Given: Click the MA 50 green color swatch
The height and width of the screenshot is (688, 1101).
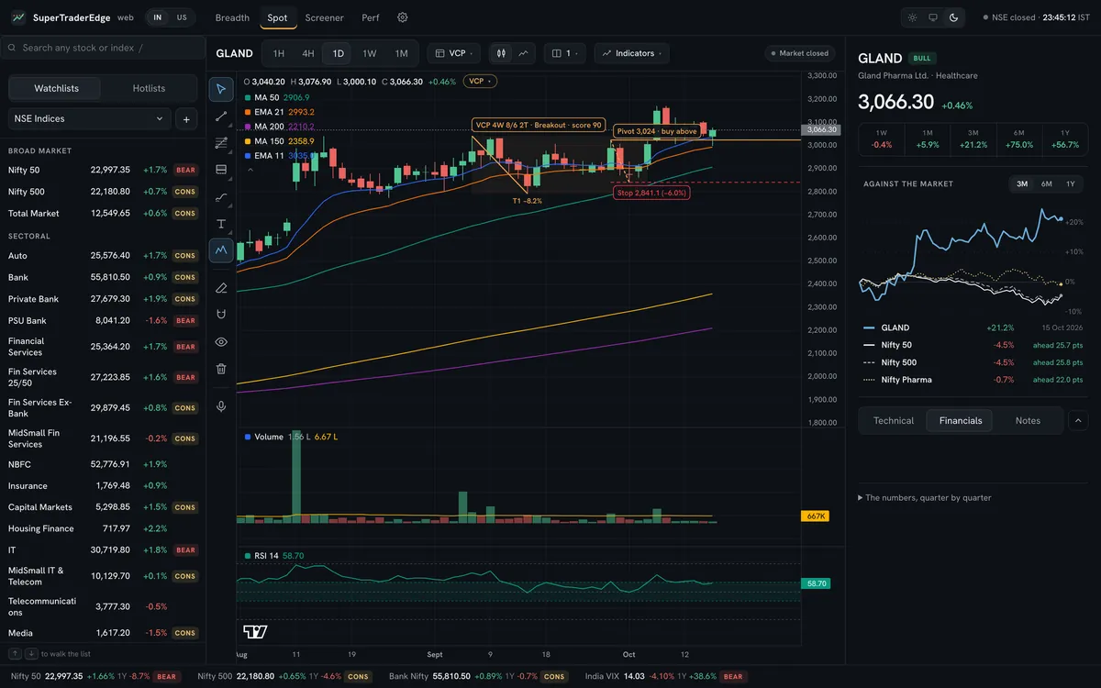Looking at the screenshot, I should point(249,97).
